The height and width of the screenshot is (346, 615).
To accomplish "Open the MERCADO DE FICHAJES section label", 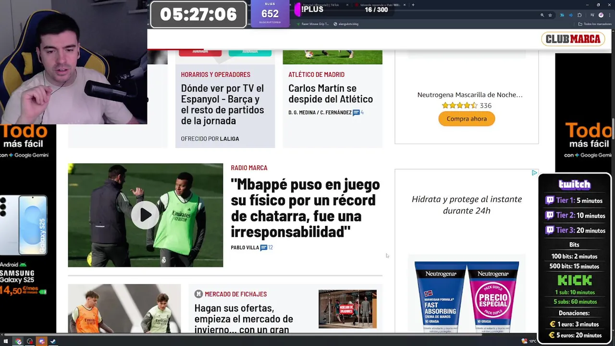I will [235, 294].
